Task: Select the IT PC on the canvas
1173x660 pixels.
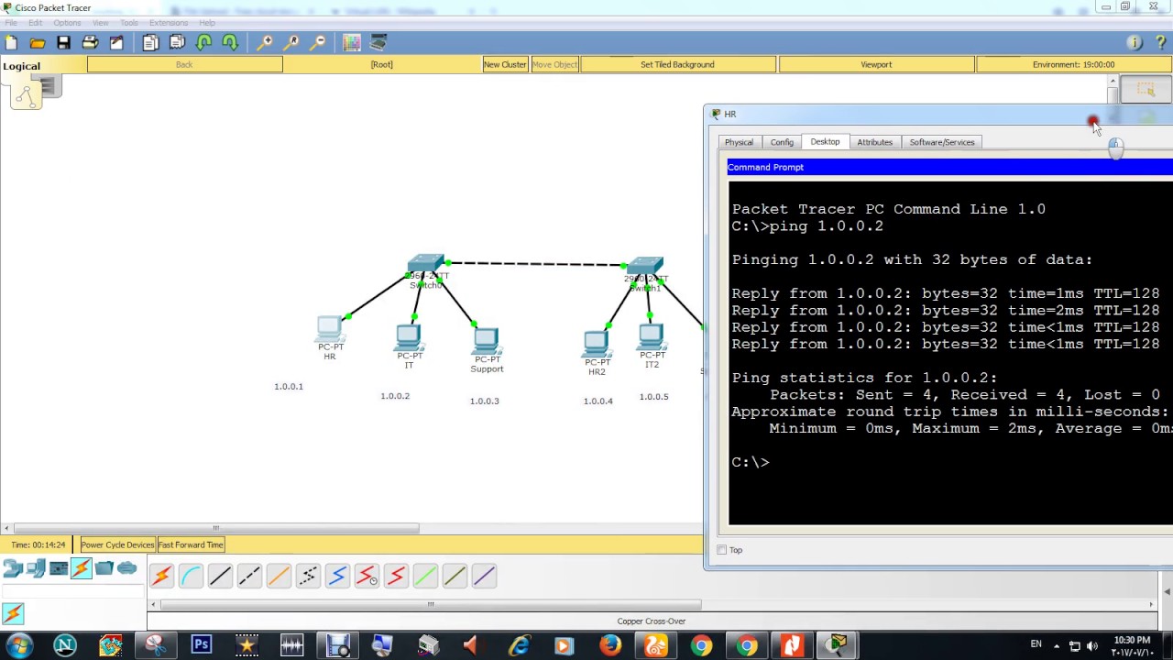Action: click(x=409, y=337)
